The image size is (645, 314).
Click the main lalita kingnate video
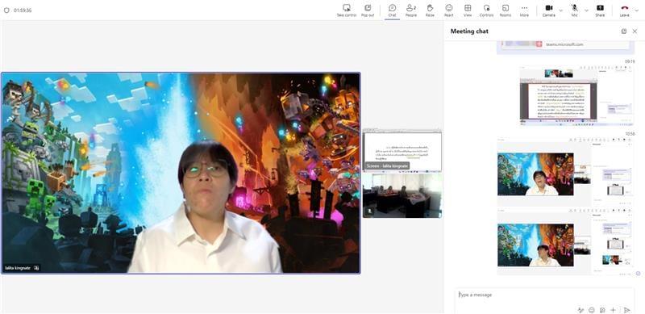[181, 173]
